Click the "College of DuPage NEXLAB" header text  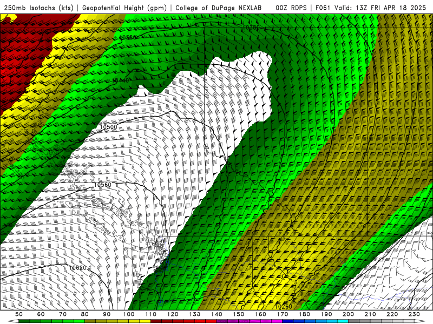pyautogui.click(x=218, y=8)
